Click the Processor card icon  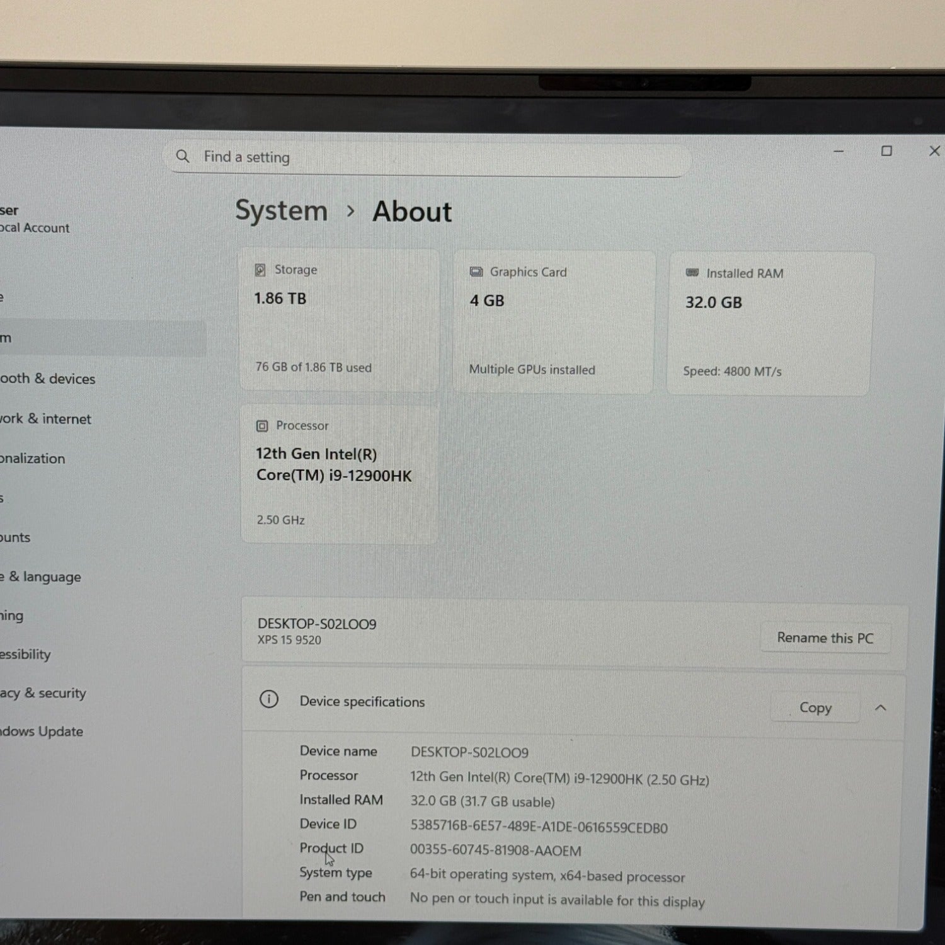[262, 426]
